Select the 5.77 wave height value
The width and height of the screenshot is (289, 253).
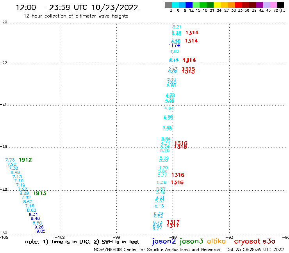pos(162,175)
